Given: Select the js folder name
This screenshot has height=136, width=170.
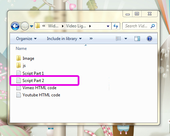Looking at the screenshot, I should [24, 66].
